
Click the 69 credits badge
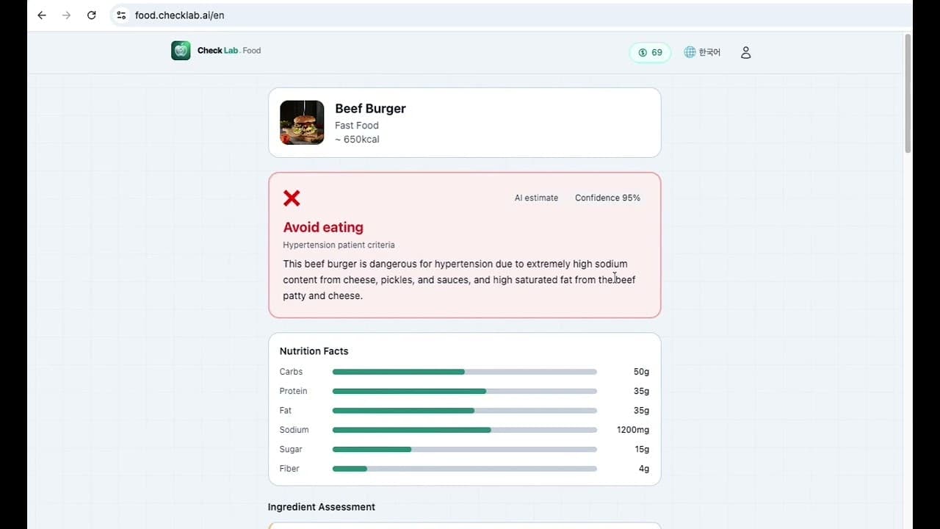[650, 52]
